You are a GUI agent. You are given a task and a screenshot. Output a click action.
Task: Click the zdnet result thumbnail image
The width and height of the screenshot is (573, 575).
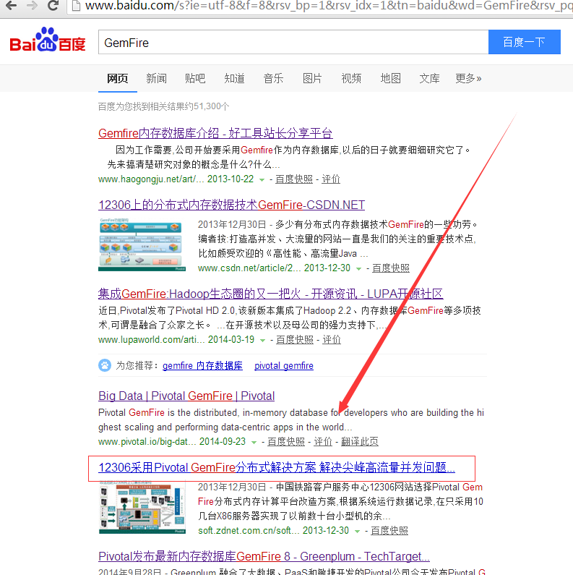click(x=142, y=507)
